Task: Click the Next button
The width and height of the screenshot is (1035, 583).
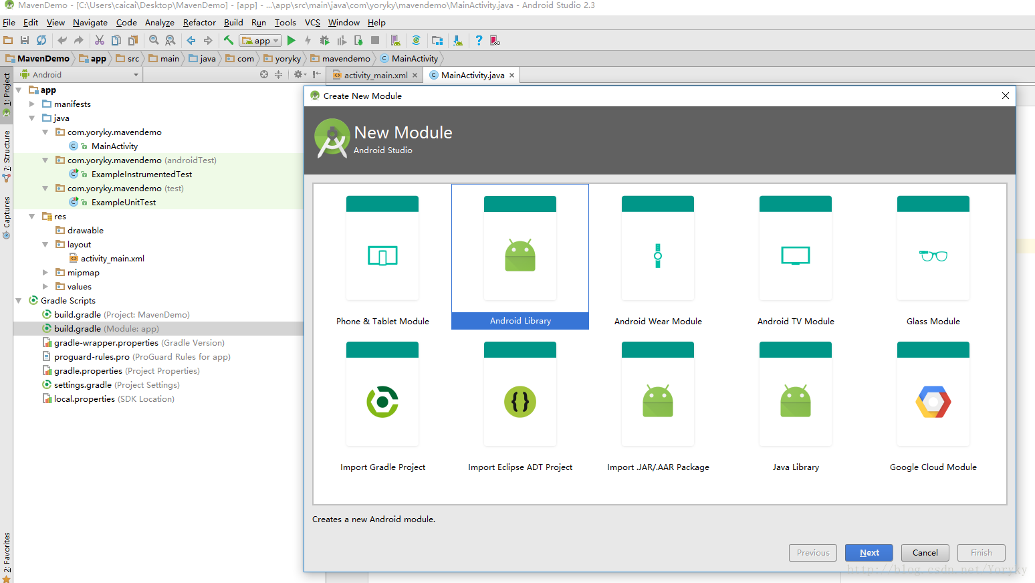Action: (869, 552)
